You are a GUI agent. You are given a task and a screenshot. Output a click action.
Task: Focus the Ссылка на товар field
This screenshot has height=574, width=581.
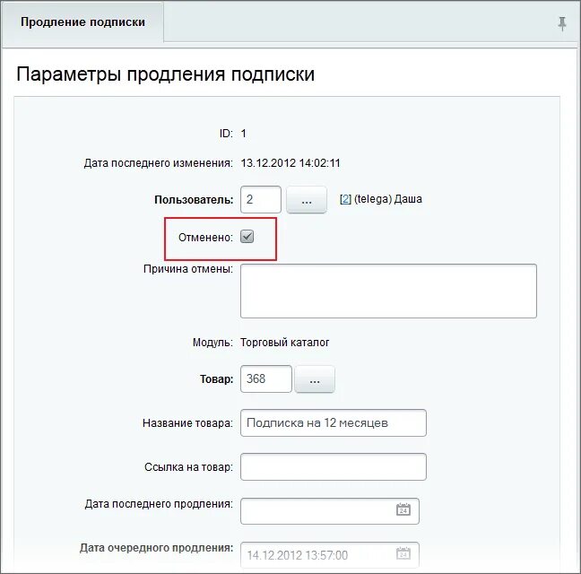tap(334, 467)
